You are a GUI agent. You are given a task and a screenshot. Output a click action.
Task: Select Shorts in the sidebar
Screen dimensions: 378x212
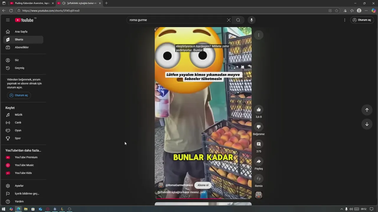coord(23,39)
